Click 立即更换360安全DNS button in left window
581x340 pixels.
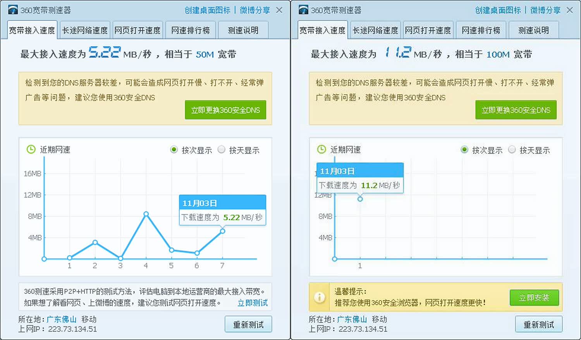225,110
